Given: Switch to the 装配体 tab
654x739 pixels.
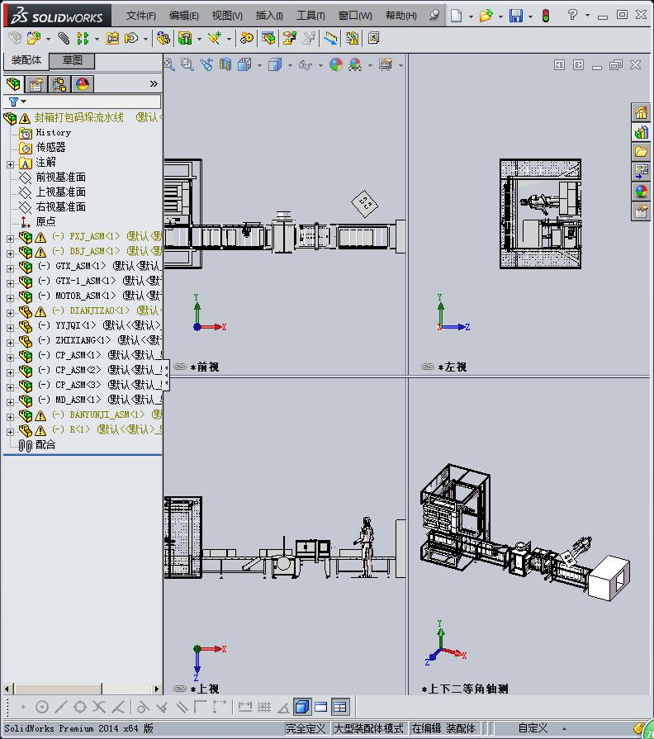Looking at the screenshot, I should pyautogui.click(x=26, y=60).
